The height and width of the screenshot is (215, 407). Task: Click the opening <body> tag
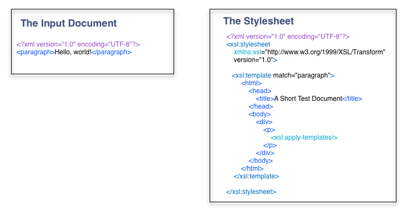point(260,114)
